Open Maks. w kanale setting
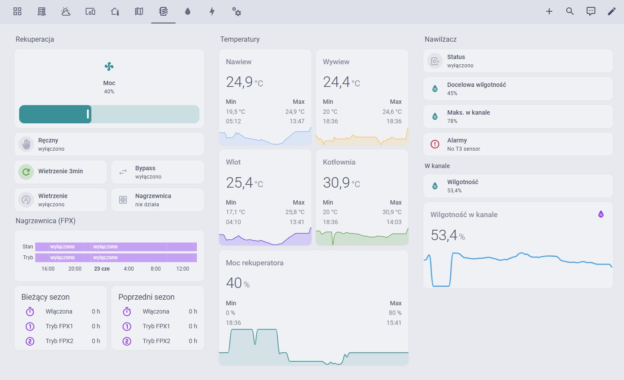This screenshot has height=380, width=624. pyautogui.click(x=518, y=116)
